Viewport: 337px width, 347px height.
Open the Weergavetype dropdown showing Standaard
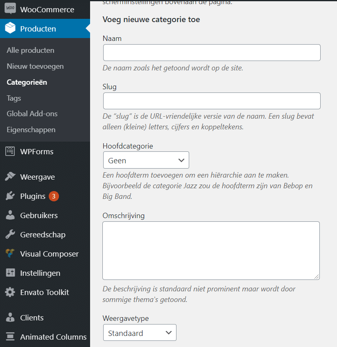140,333
